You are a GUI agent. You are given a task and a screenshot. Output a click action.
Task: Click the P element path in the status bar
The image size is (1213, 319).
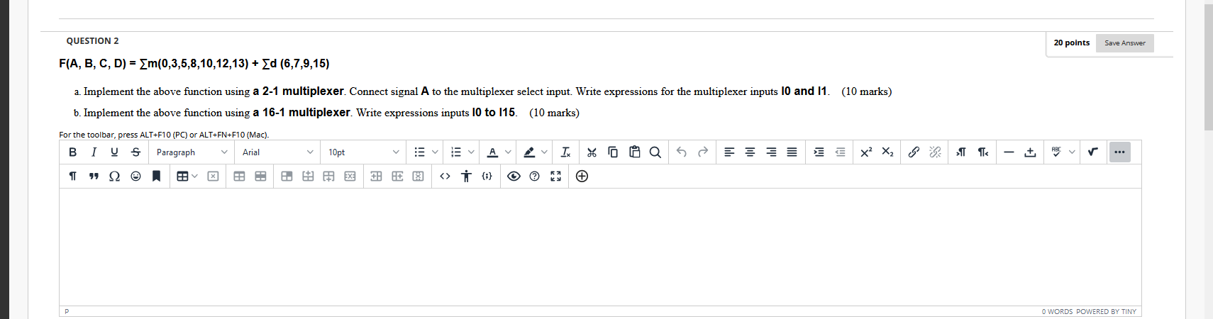point(67,311)
